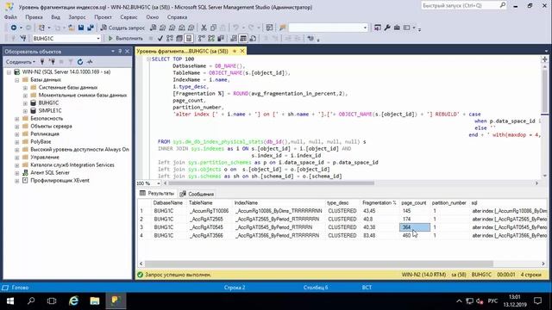Viewport: 552px width, 310px height.
Task: Open the Соединить dropdown in Object Explorer
Action: coord(21,62)
